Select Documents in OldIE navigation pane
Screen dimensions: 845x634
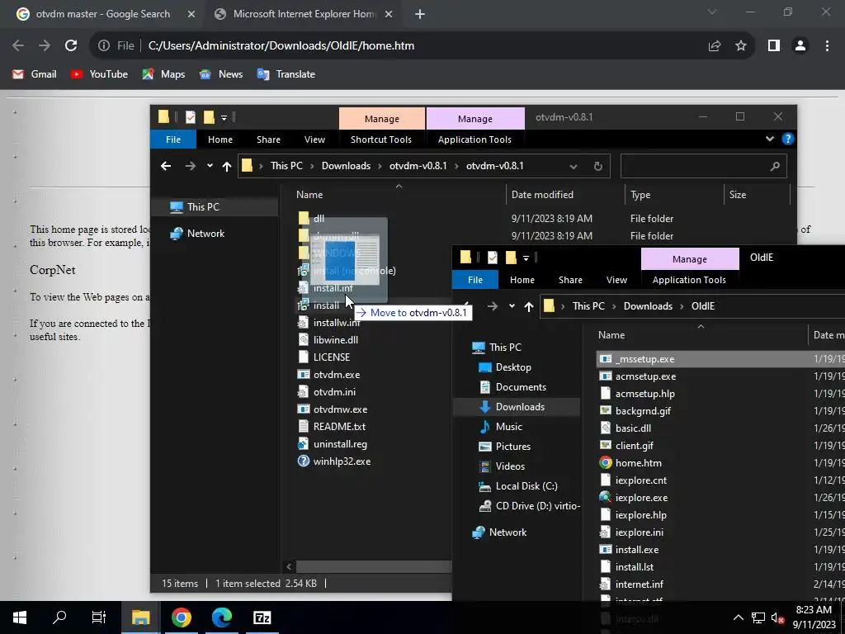521,387
